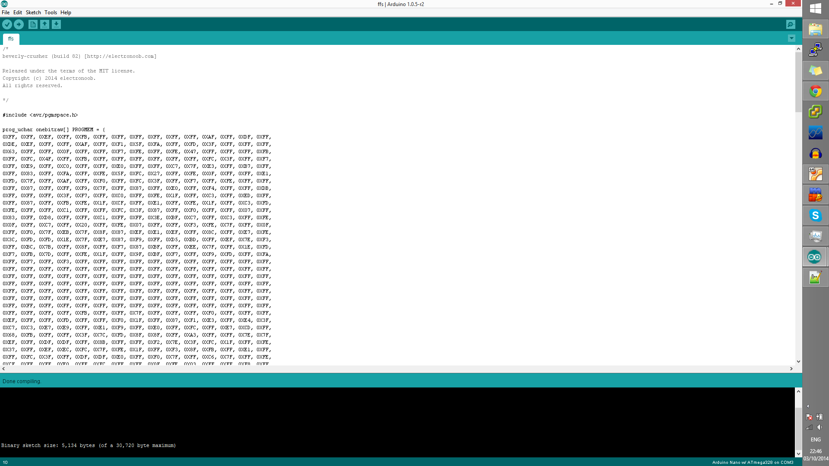Open a sketch via the Open toolbar icon
This screenshot has width=829, height=466.
[45, 25]
